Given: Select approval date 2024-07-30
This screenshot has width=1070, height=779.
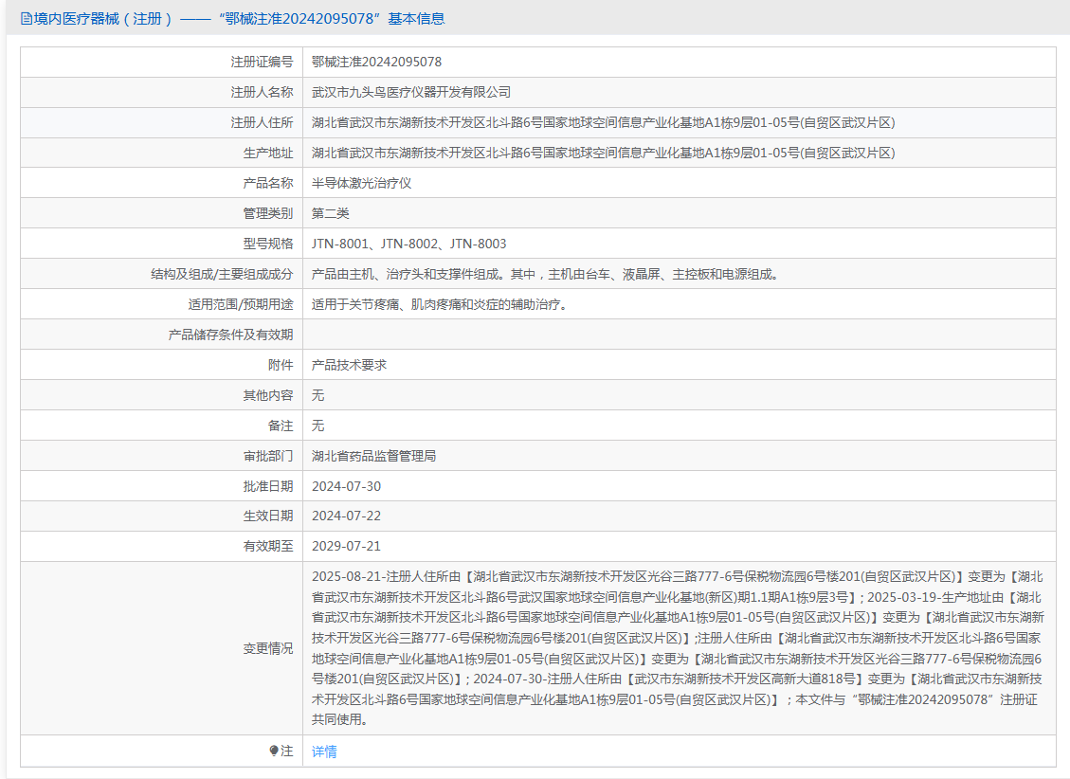Looking at the screenshot, I should click(x=347, y=486).
